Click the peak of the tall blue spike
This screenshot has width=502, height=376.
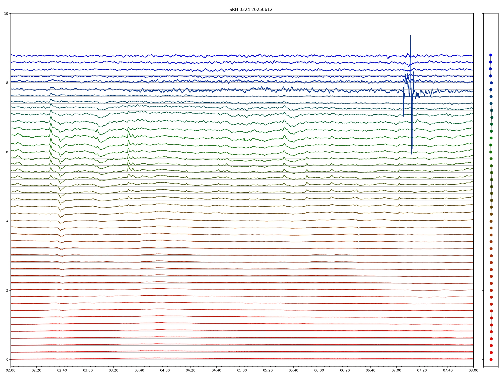(411, 36)
